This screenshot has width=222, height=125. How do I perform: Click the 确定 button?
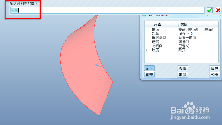(x=149, y=75)
